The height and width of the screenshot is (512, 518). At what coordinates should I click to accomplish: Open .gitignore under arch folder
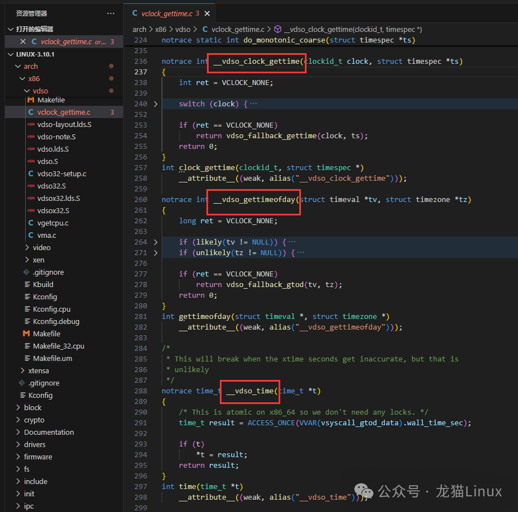[x=64, y=383]
